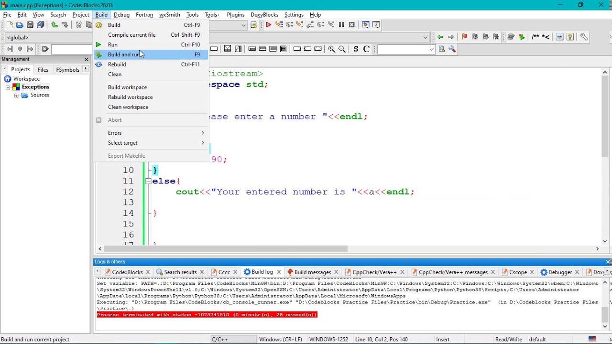The height and width of the screenshot is (344, 612).
Task: Open the function symbols dropdown
Action: 426,37
